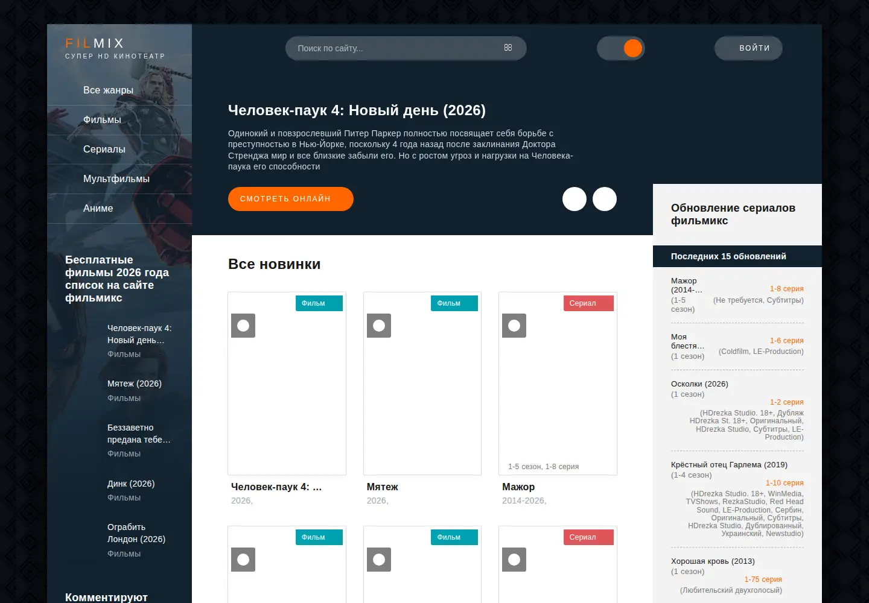This screenshot has width=869, height=603.
Task: Open the FILMIX logo home link
Action: click(115, 48)
